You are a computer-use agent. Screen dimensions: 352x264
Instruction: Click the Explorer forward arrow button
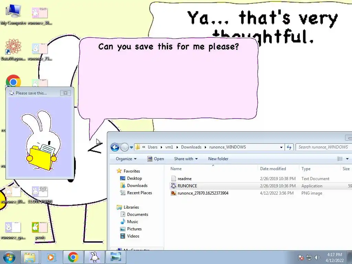(124, 147)
